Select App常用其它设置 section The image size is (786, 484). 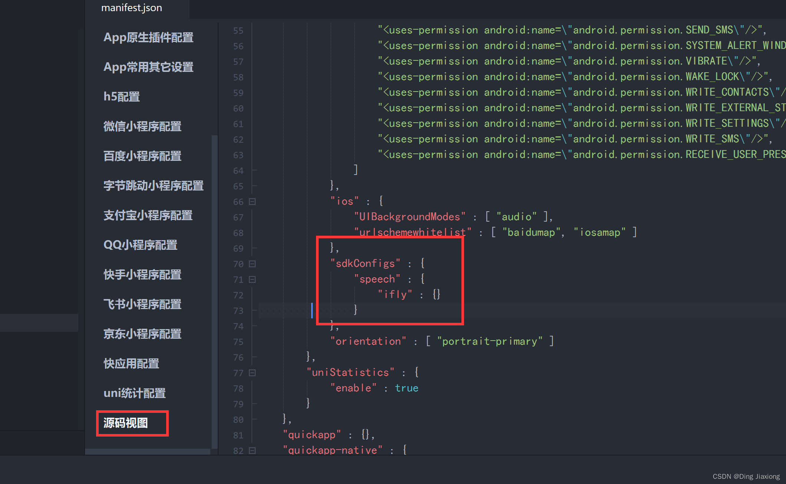tap(148, 67)
